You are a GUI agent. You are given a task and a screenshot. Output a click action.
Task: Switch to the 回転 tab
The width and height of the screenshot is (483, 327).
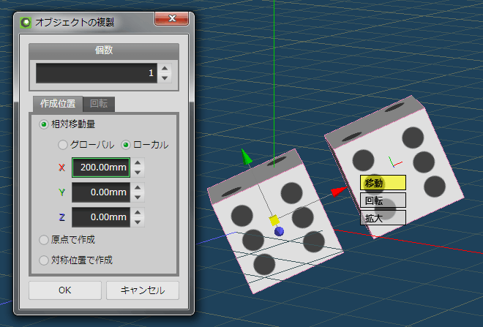pyautogui.click(x=99, y=104)
